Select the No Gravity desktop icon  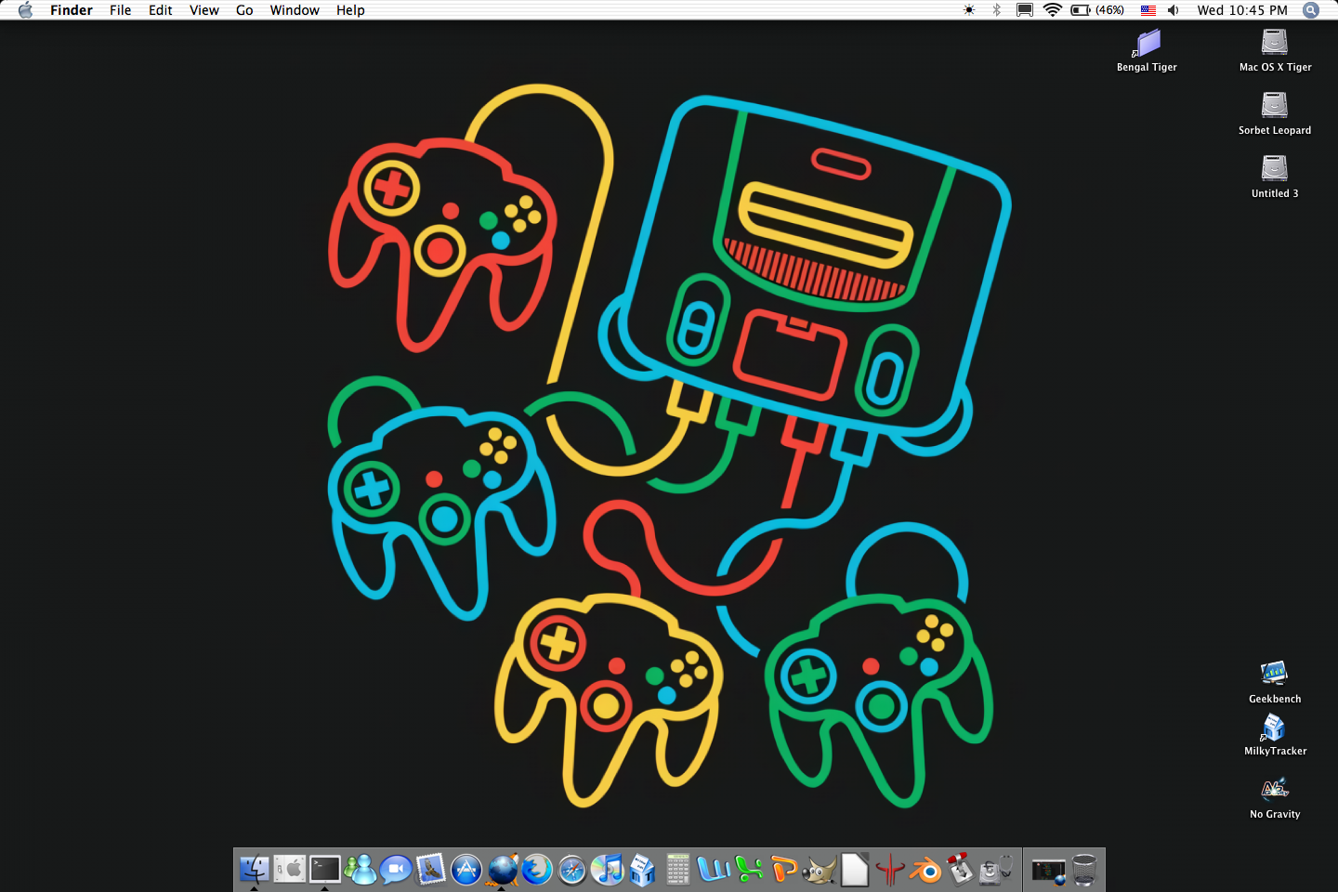click(1275, 798)
